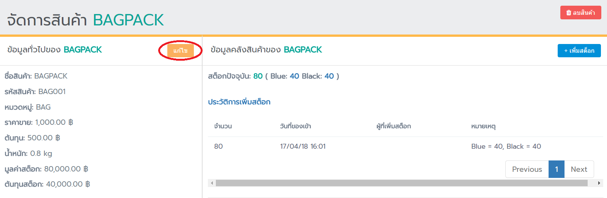
Task: Click the blue + เพิ่มสต็อก button
Action: 579,50
